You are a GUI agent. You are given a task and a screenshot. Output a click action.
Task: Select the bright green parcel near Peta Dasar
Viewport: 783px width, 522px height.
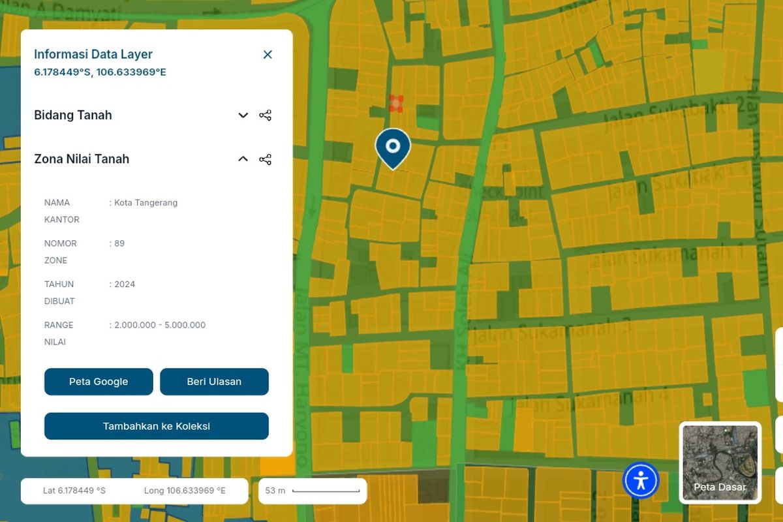(756, 387)
